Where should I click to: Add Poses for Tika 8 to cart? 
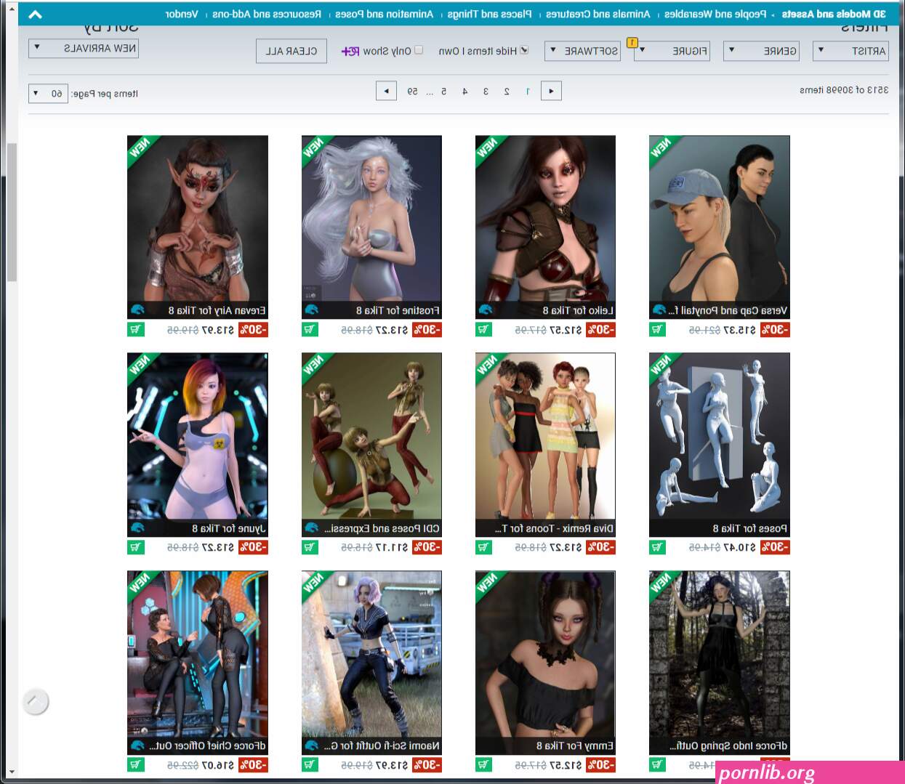click(x=658, y=547)
